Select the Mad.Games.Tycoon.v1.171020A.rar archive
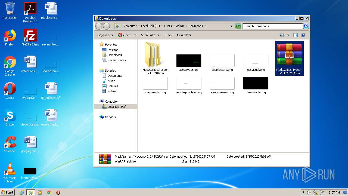The image size is (348, 196). 289,58
